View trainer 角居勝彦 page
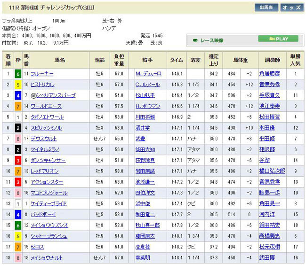The image size is (306, 265). click(271, 74)
